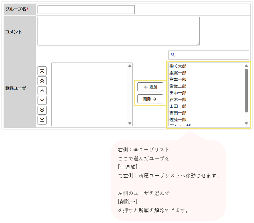
Task: Click the コメント textarea resize handle
Action: [198, 44]
